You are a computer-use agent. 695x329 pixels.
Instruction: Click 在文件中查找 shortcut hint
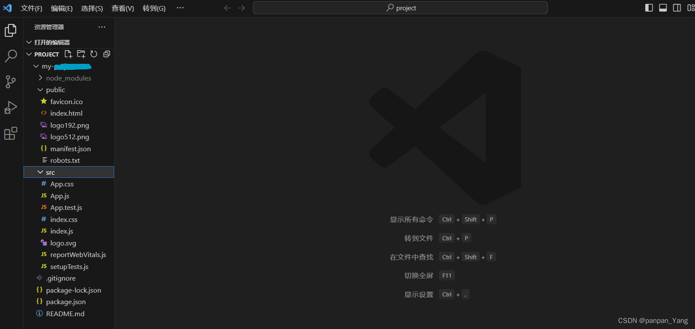point(412,257)
